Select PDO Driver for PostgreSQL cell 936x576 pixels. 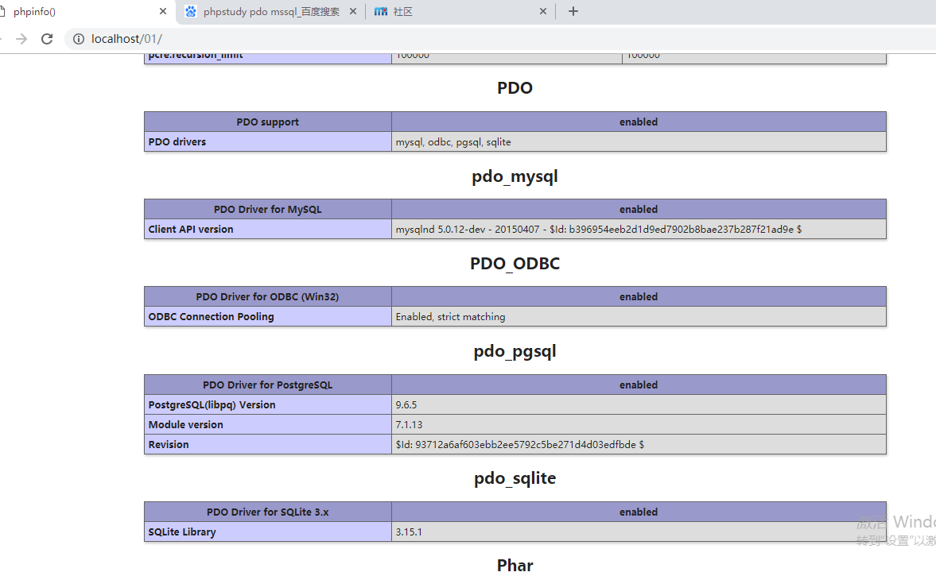pyautogui.click(x=267, y=385)
